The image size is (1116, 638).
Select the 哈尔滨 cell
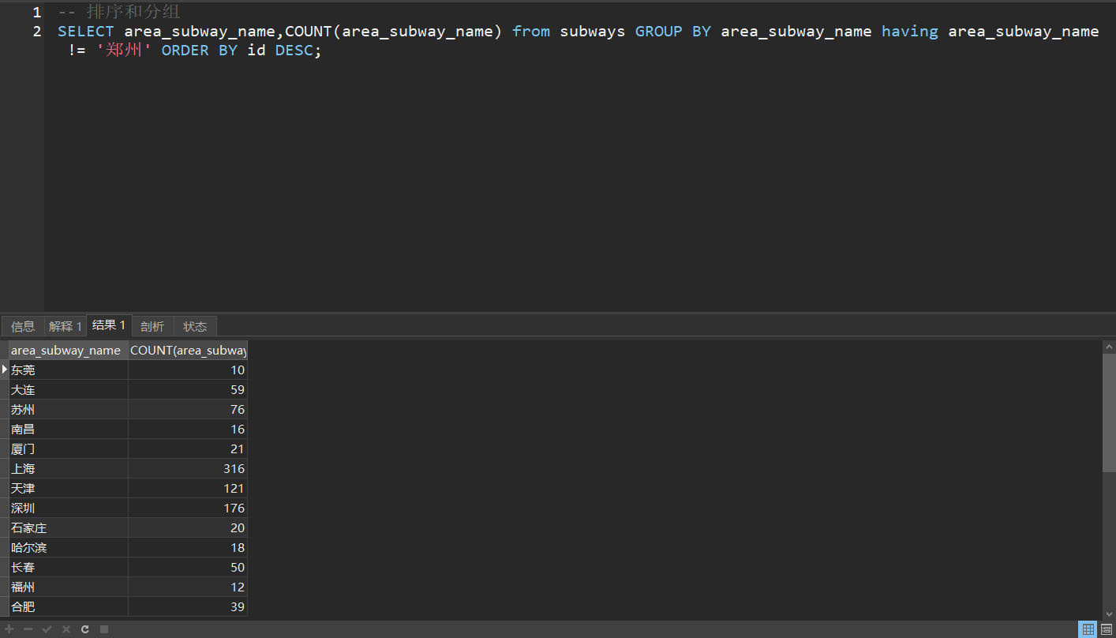[x=69, y=548]
